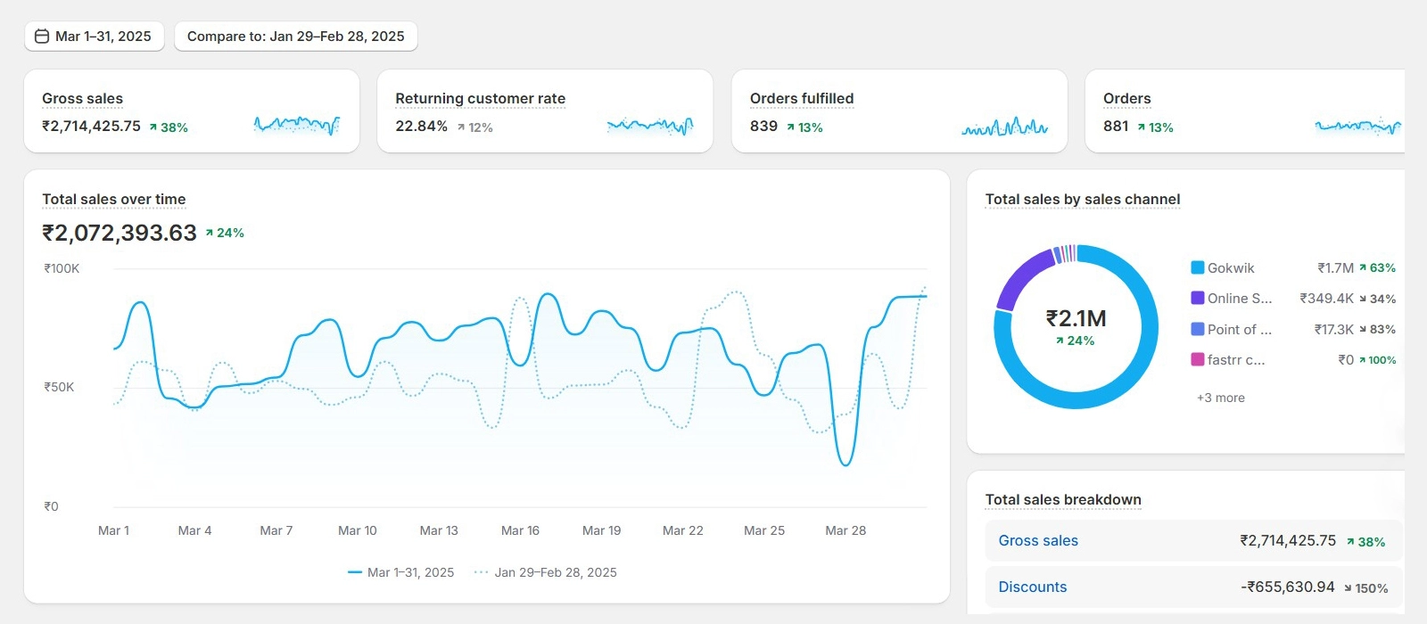The width and height of the screenshot is (1427, 624).
Task: Click the Gross sales sparkline chart
Action: 296,126
